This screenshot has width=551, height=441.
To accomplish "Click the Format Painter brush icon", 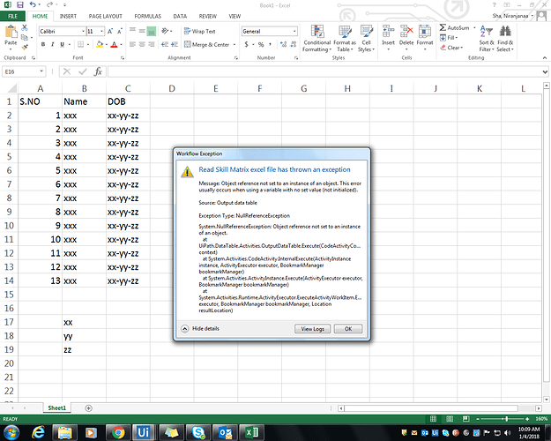I will pos(25,47).
